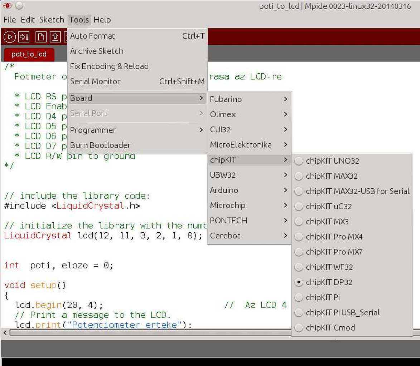Viewport: 420px width, 366px height.
Task: Expand UBW32 board submenu
Action: coord(249,175)
